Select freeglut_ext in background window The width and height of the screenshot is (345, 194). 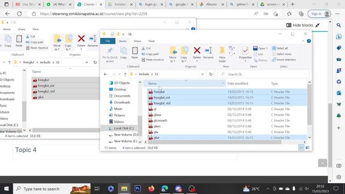(x=46, y=86)
